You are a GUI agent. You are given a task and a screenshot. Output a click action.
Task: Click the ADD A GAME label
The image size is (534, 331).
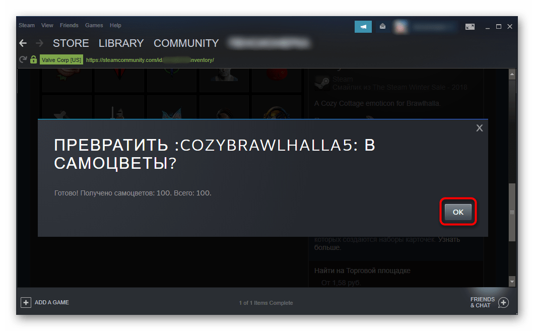click(x=52, y=302)
